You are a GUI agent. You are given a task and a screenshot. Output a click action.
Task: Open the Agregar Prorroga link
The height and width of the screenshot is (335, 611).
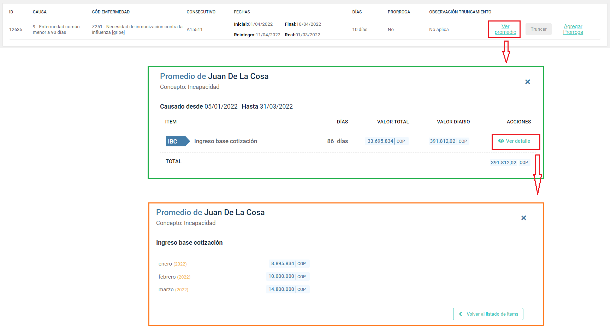click(573, 29)
